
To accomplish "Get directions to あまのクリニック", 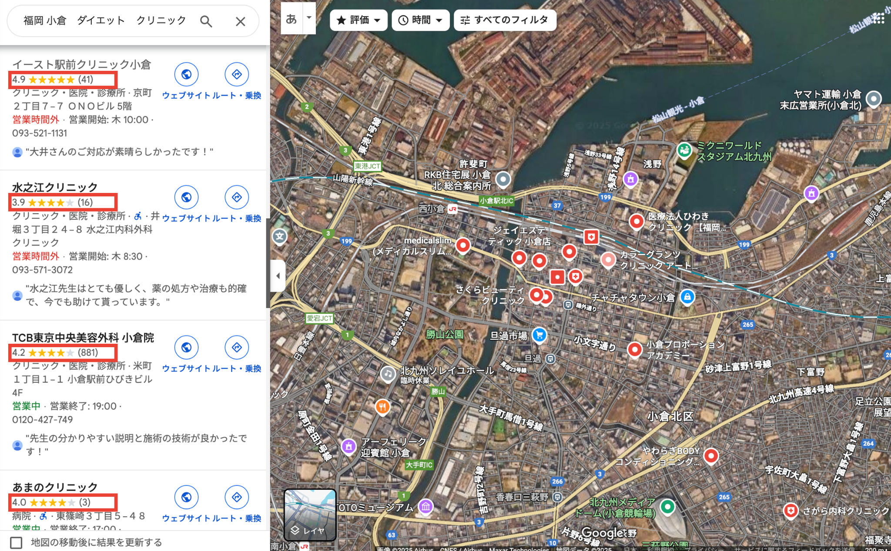I will tap(237, 497).
